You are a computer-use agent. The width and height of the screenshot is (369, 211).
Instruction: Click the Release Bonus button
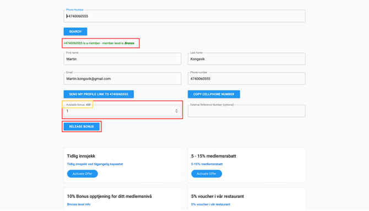(x=82, y=127)
